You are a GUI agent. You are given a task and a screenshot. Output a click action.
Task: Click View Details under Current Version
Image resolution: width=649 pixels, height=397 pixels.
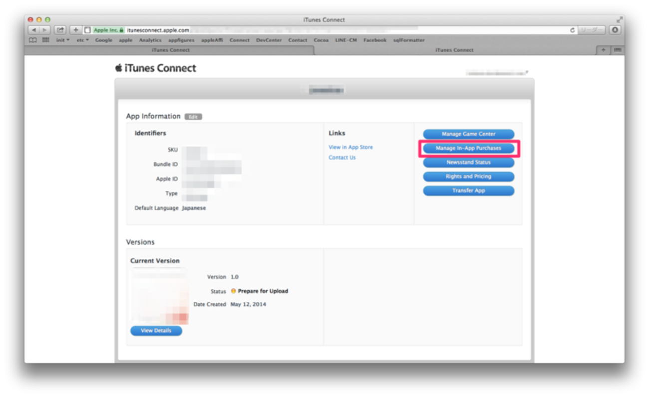[x=156, y=331]
